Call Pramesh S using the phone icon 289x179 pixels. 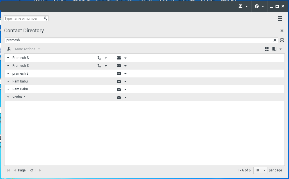[99, 58]
